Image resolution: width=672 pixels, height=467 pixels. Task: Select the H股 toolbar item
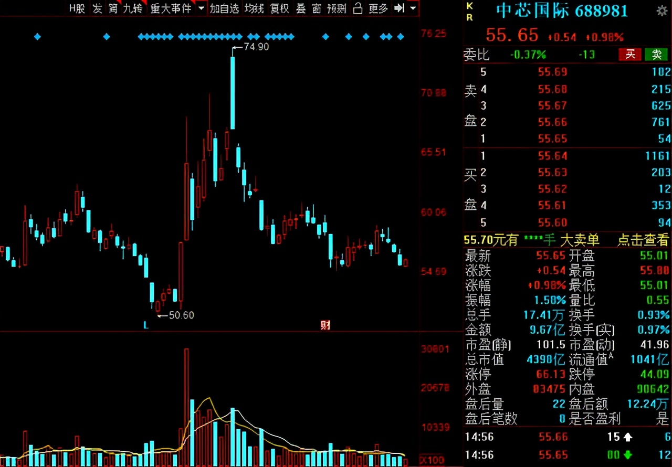click(77, 8)
